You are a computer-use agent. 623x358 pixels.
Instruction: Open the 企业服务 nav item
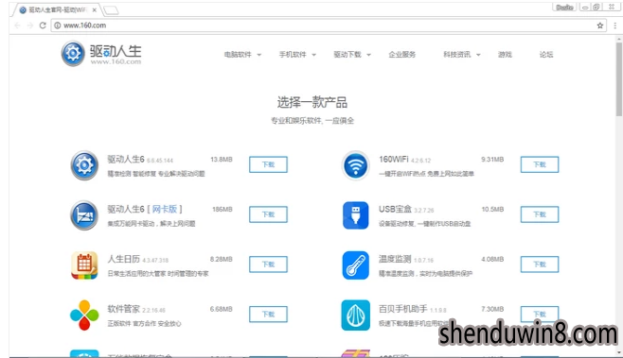pos(402,55)
